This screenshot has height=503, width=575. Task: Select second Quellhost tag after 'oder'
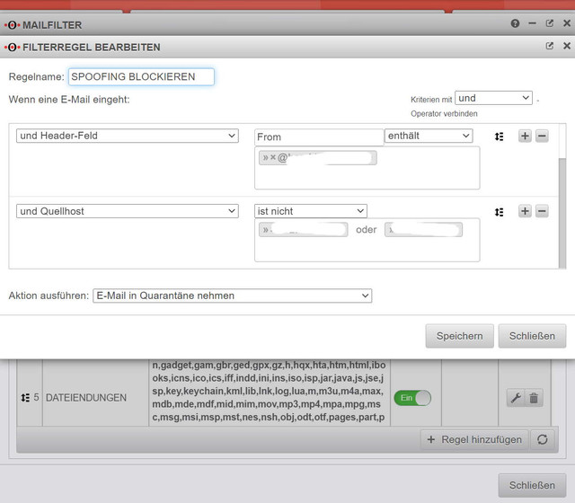tap(423, 230)
